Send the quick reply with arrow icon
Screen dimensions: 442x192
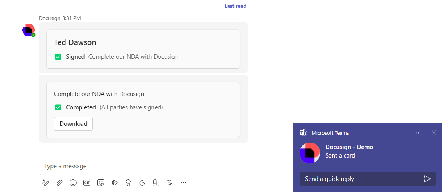point(427,179)
